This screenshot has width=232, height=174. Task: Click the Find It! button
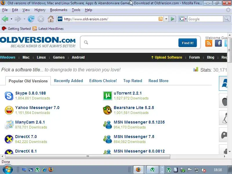tap(188, 43)
